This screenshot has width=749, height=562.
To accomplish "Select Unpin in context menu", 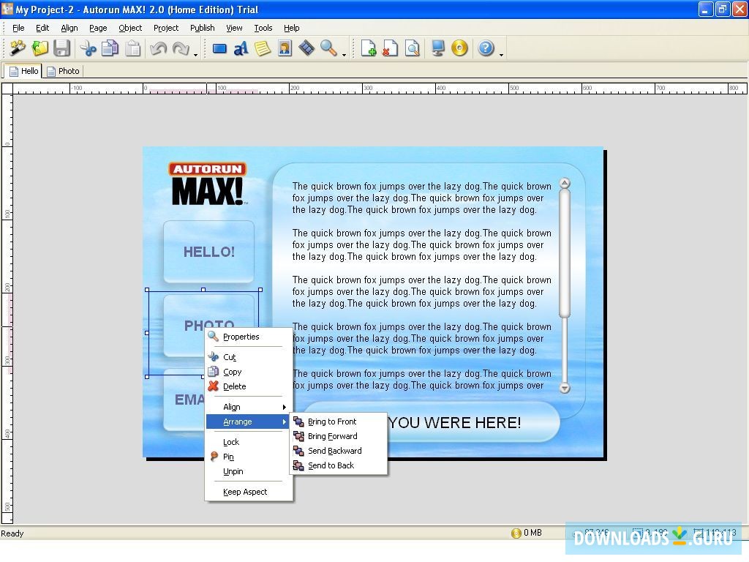I will coord(249,471).
